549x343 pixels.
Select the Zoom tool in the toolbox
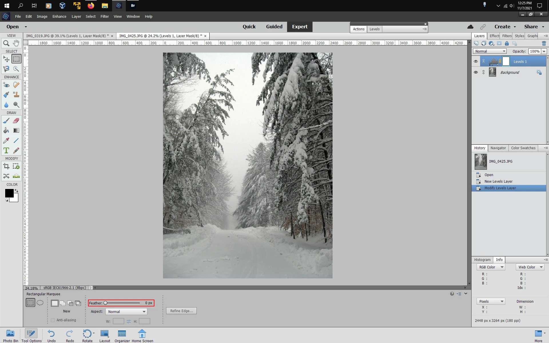point(6,43)
